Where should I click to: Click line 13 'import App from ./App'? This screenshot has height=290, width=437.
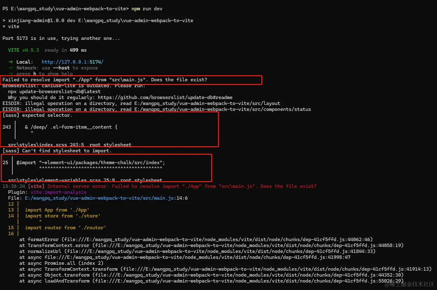(57, 210)
